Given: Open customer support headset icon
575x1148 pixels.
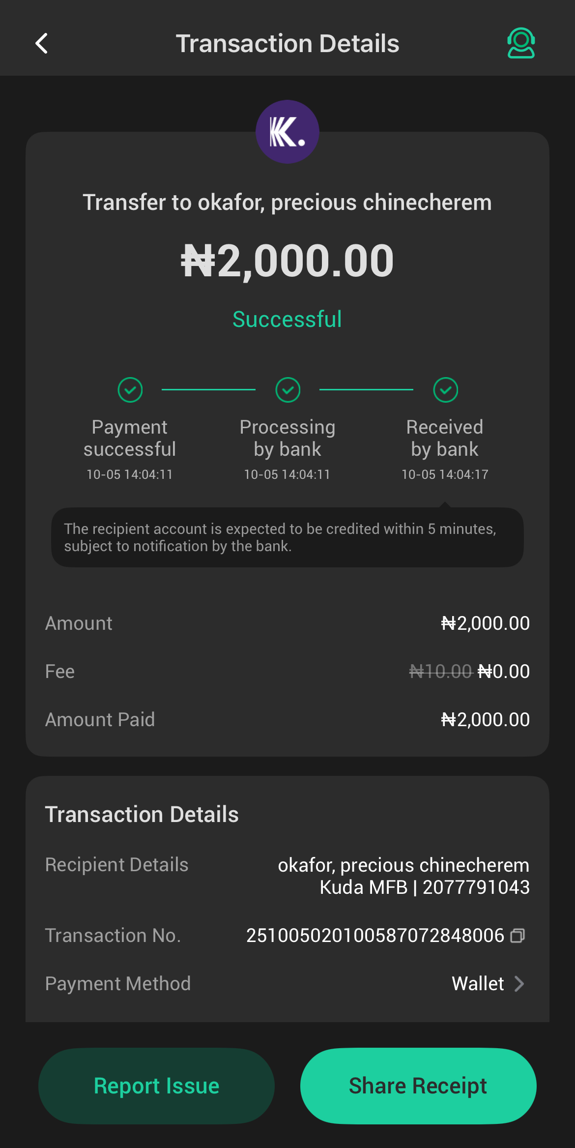Looking at the screenshot, I should (x=521, y=43).
